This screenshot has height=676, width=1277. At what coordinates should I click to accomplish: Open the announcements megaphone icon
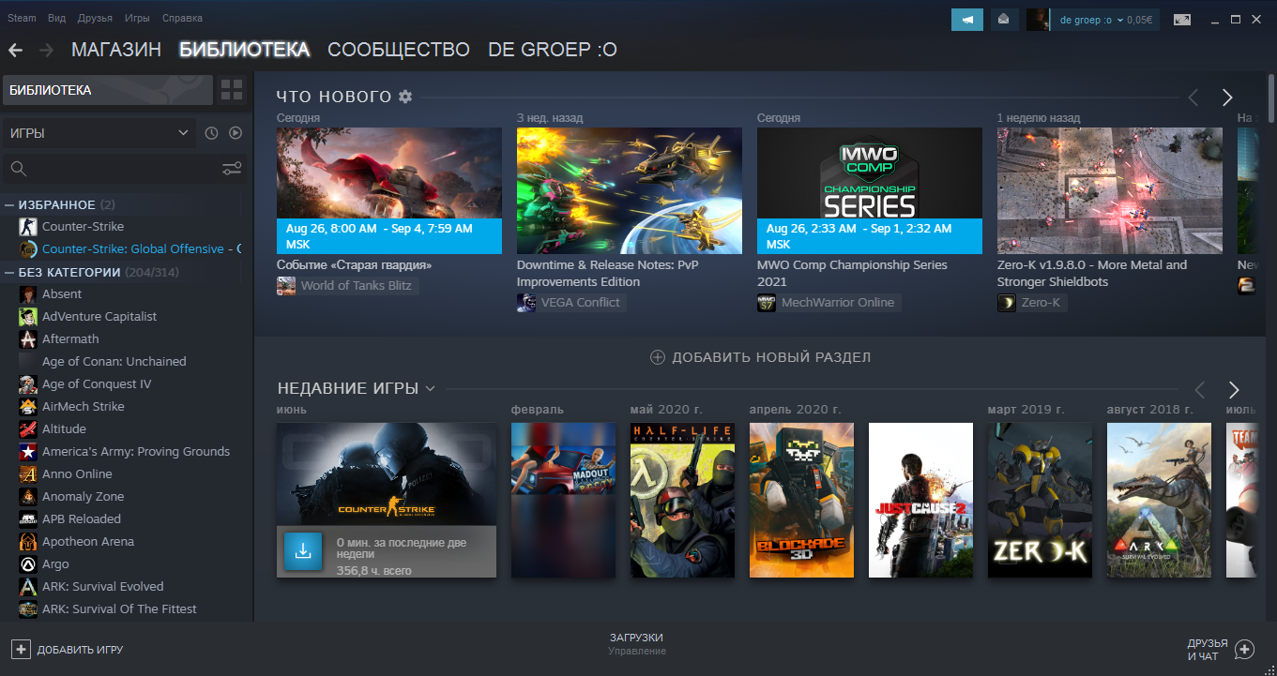967,19
